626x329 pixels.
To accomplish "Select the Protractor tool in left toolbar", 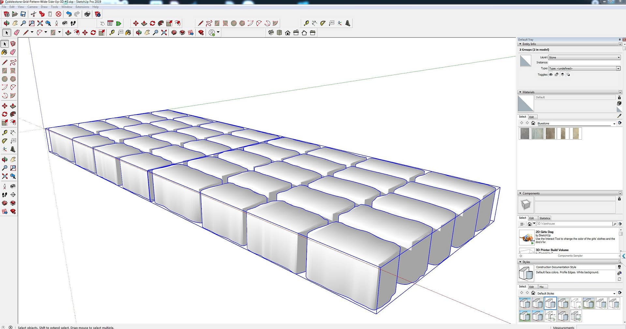I will [5, 141].
